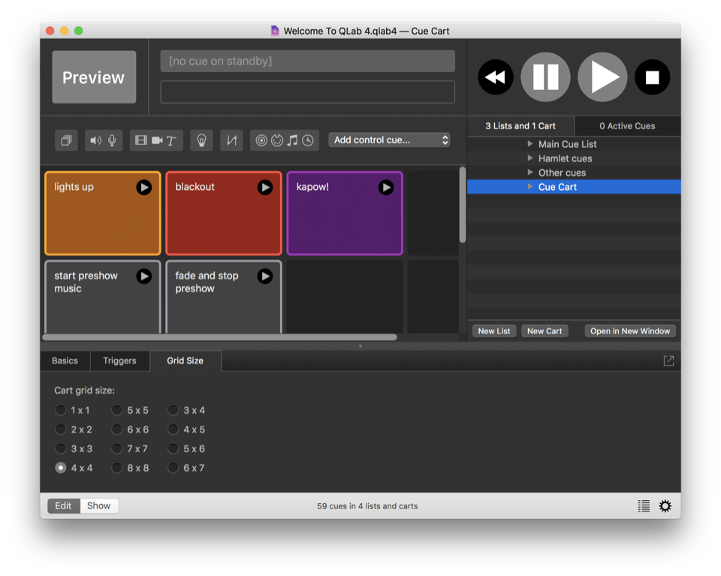Open the Add control cue dropdown
This screenshot has width=721, height=576.
pyautogui.click(x=389, y=140)
